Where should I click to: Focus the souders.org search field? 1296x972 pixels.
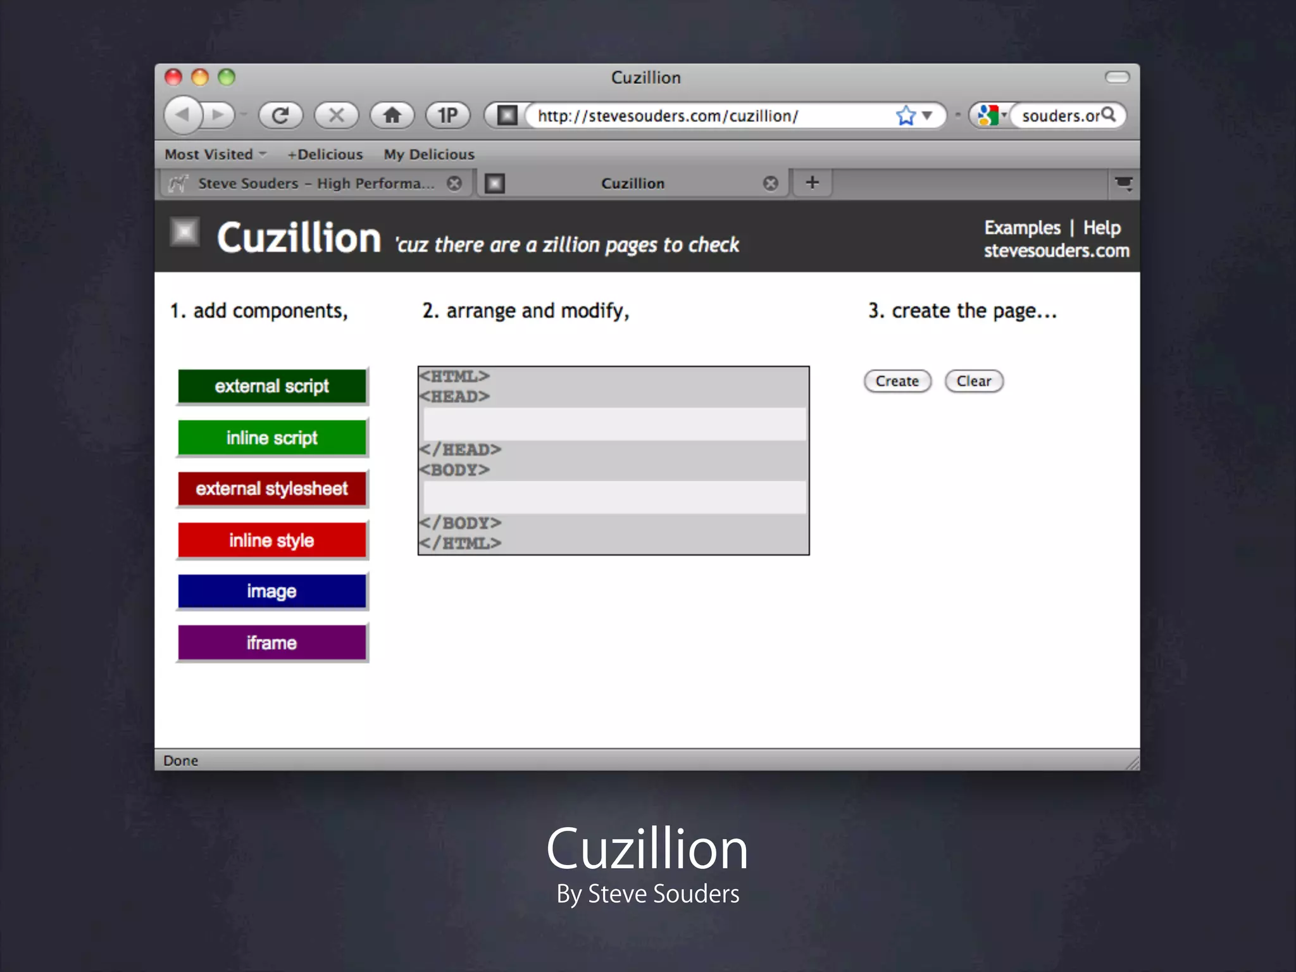tap(1061, 116)
